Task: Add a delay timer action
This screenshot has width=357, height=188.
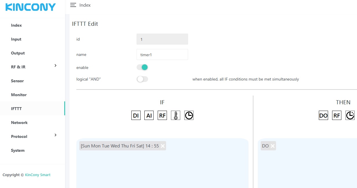Action: (x=350, y=115)
